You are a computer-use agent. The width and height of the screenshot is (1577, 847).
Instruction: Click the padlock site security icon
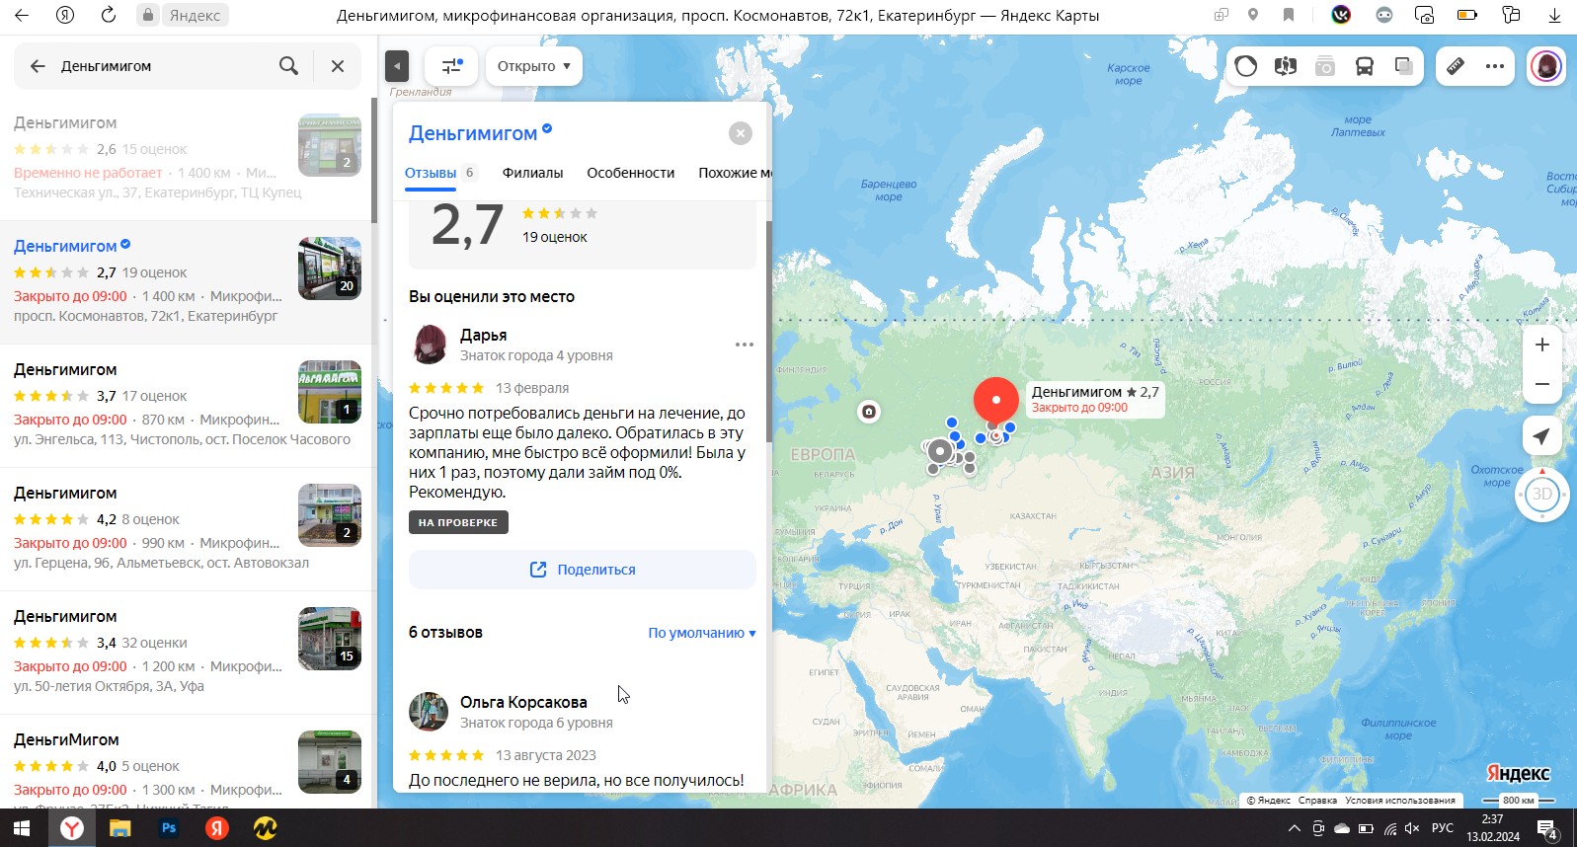pos(147,15)
